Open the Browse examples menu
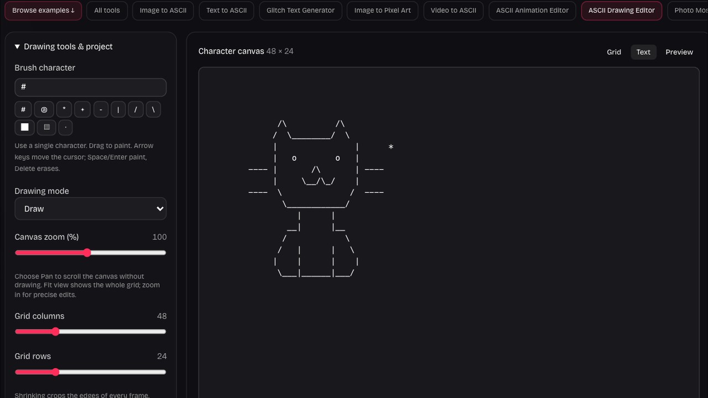 tap(43, 11)
